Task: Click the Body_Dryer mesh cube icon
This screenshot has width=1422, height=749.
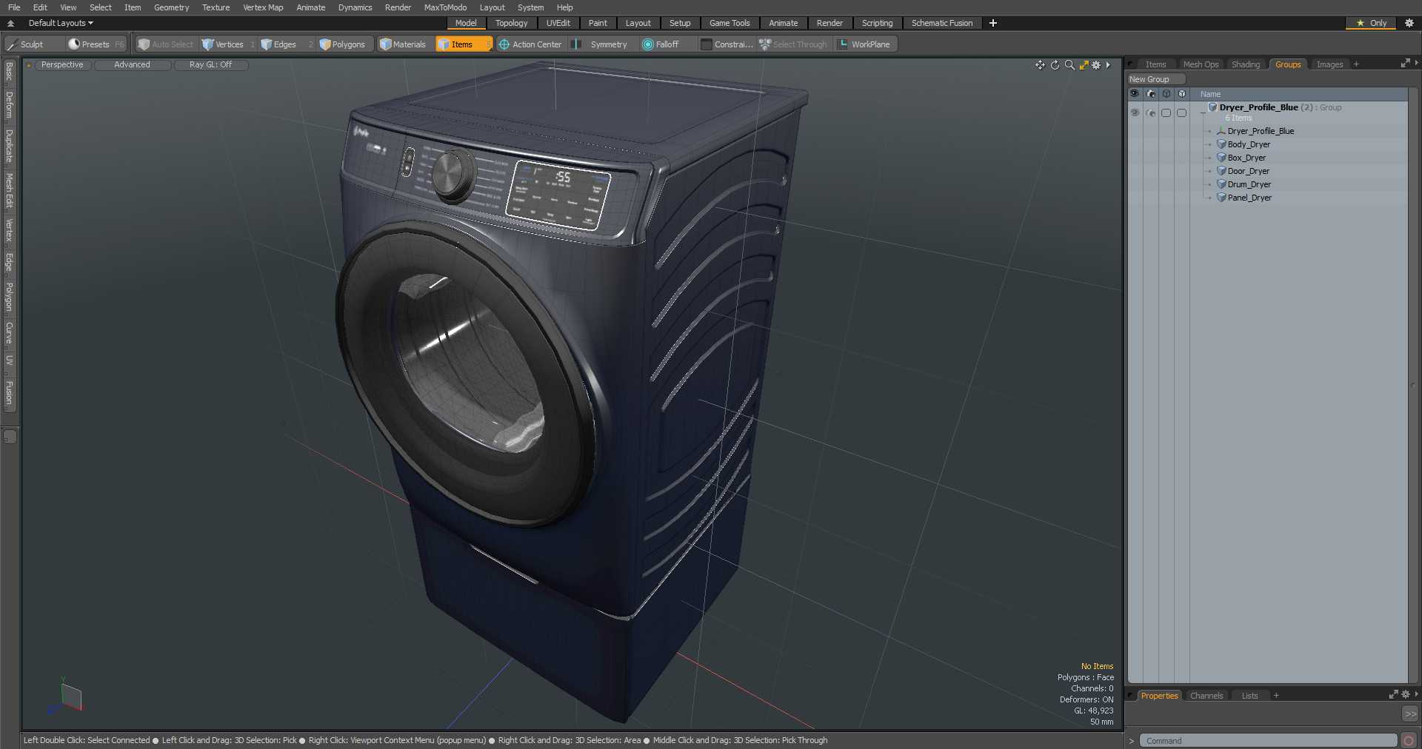Action: [x=1221, y=144]
